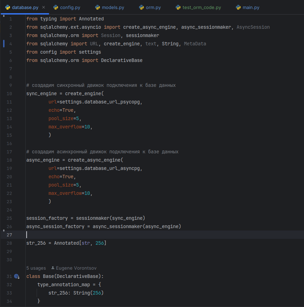
Task: Click "pool_size" parameter on line 21
Action: [61, 185]
